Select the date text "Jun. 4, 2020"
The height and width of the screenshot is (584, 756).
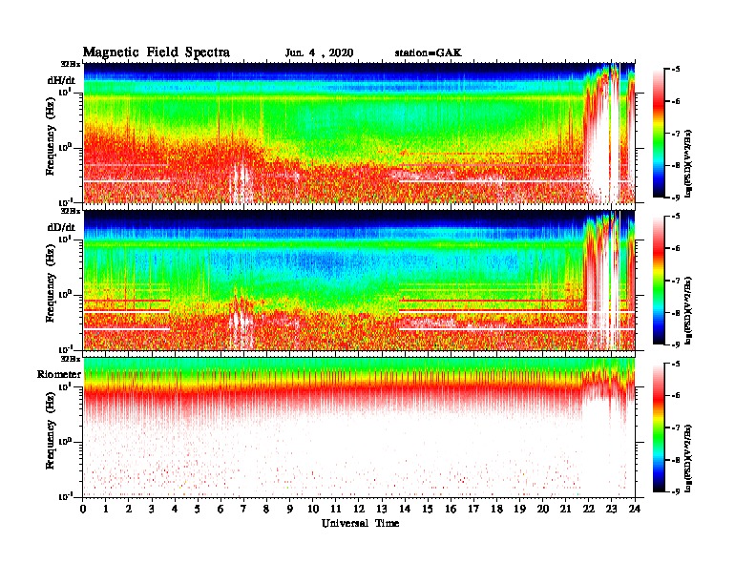pyautogui.click(x=319, y=53)
